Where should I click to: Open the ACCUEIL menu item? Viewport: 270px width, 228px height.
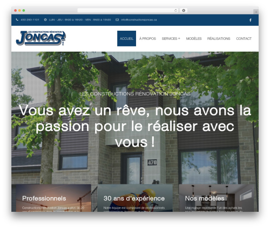pyautogui.click(x=126, y=38)
